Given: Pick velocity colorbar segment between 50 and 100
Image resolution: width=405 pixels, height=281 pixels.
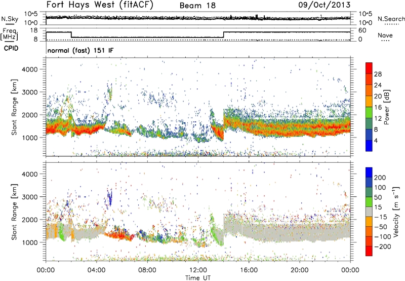Looking at the screenshot, I should point(369,192).
